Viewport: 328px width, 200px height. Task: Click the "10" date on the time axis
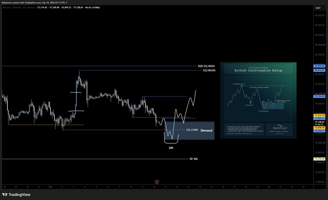154,187
